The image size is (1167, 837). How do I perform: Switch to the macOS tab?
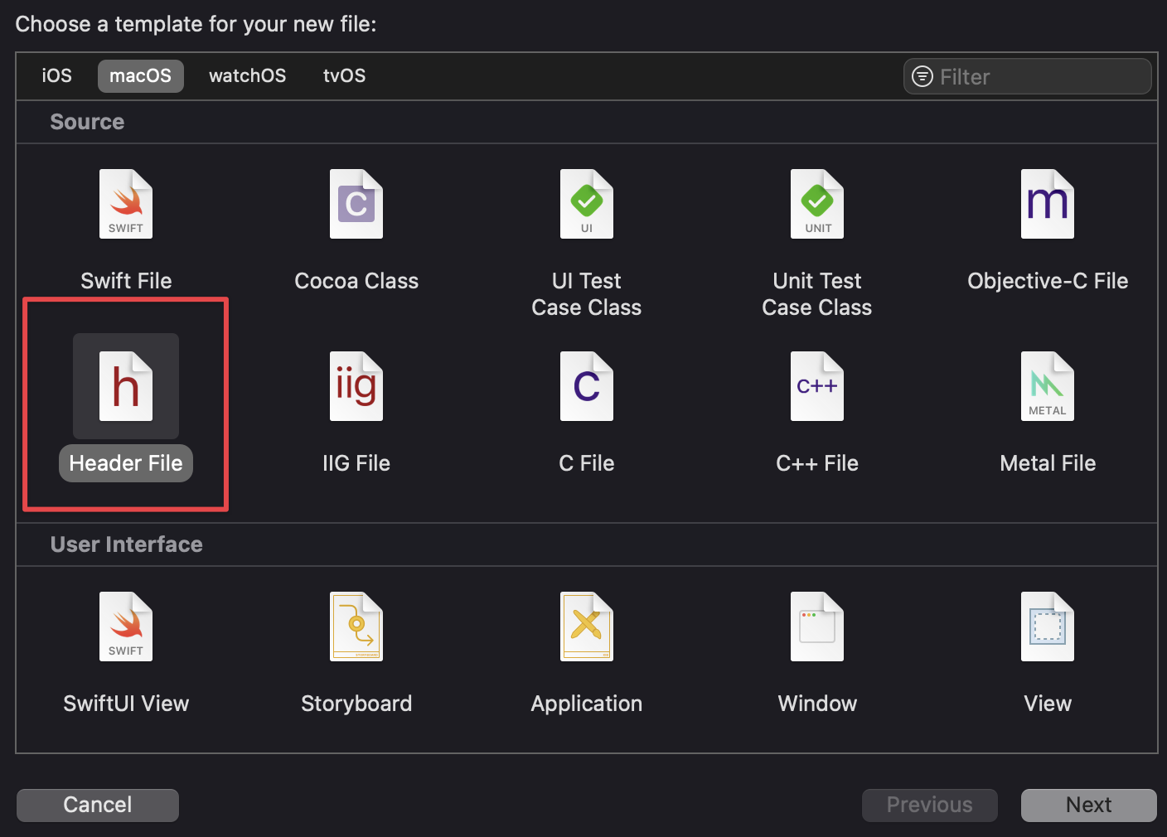pos(140,75)
